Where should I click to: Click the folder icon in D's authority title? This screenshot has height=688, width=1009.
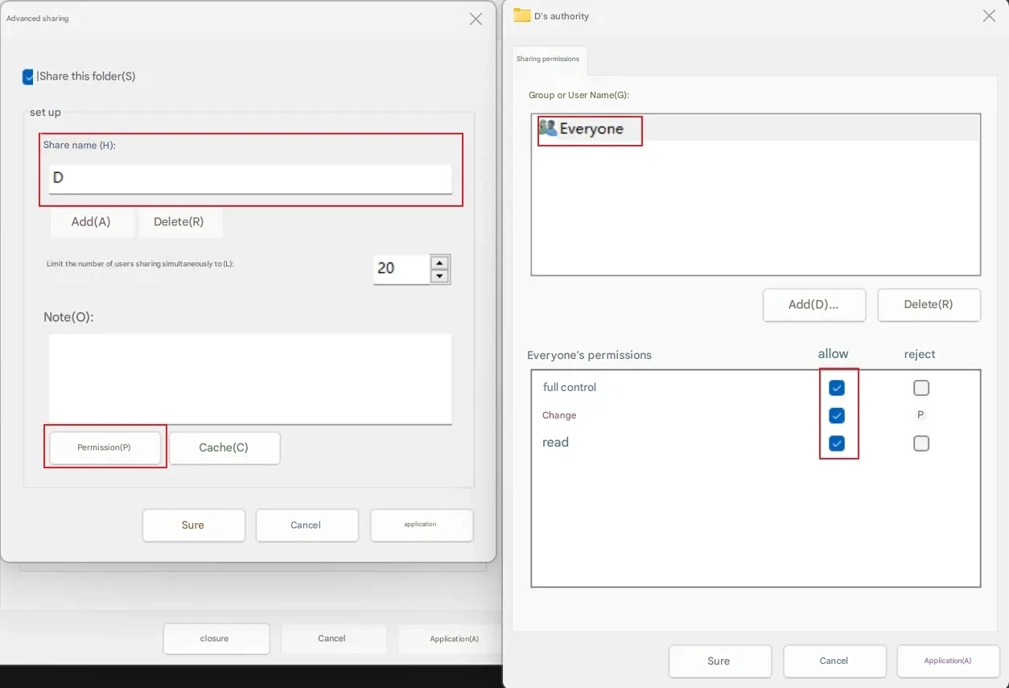coord(522,15)
